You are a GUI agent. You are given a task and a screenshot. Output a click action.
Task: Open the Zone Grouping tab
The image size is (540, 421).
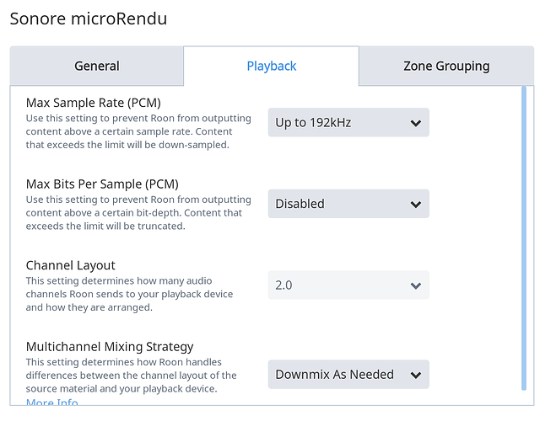(446, 66)
